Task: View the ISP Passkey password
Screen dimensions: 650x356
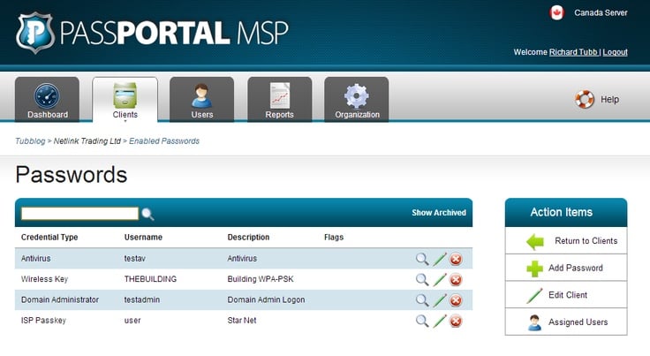Action: 422,321
